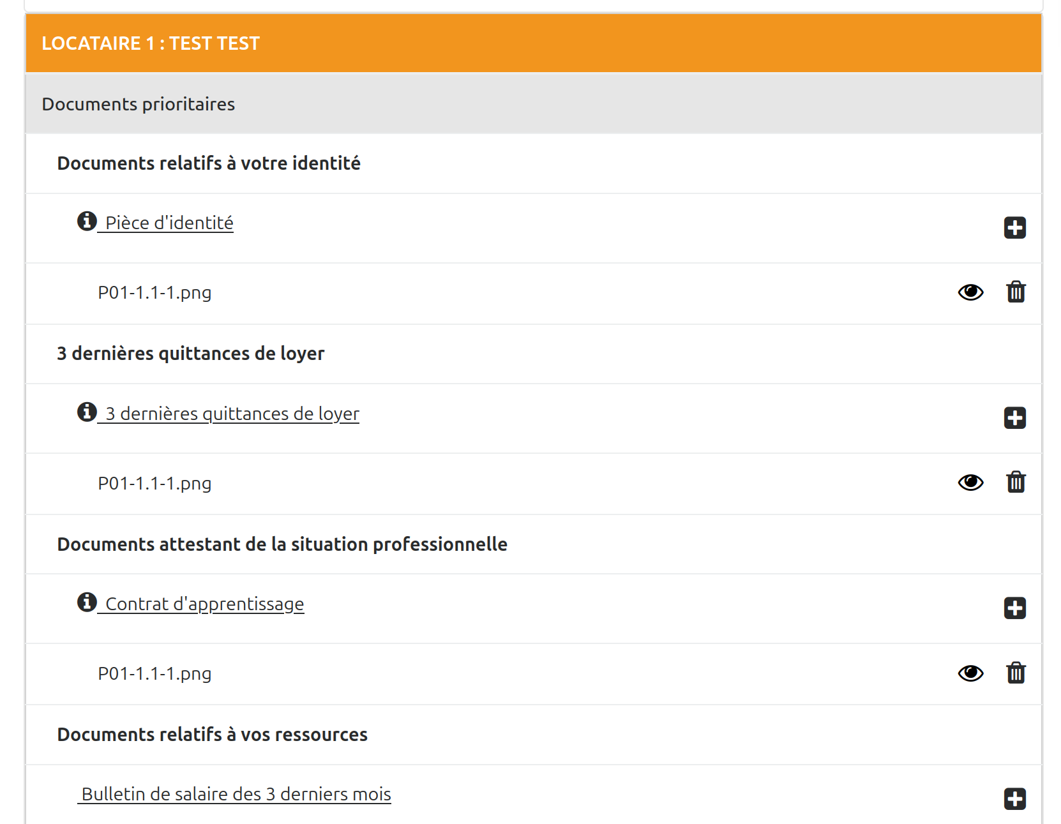Preview the Pièce d'identité uploaded file
This screenshot has height=824, width=1061.
point(970,292)
